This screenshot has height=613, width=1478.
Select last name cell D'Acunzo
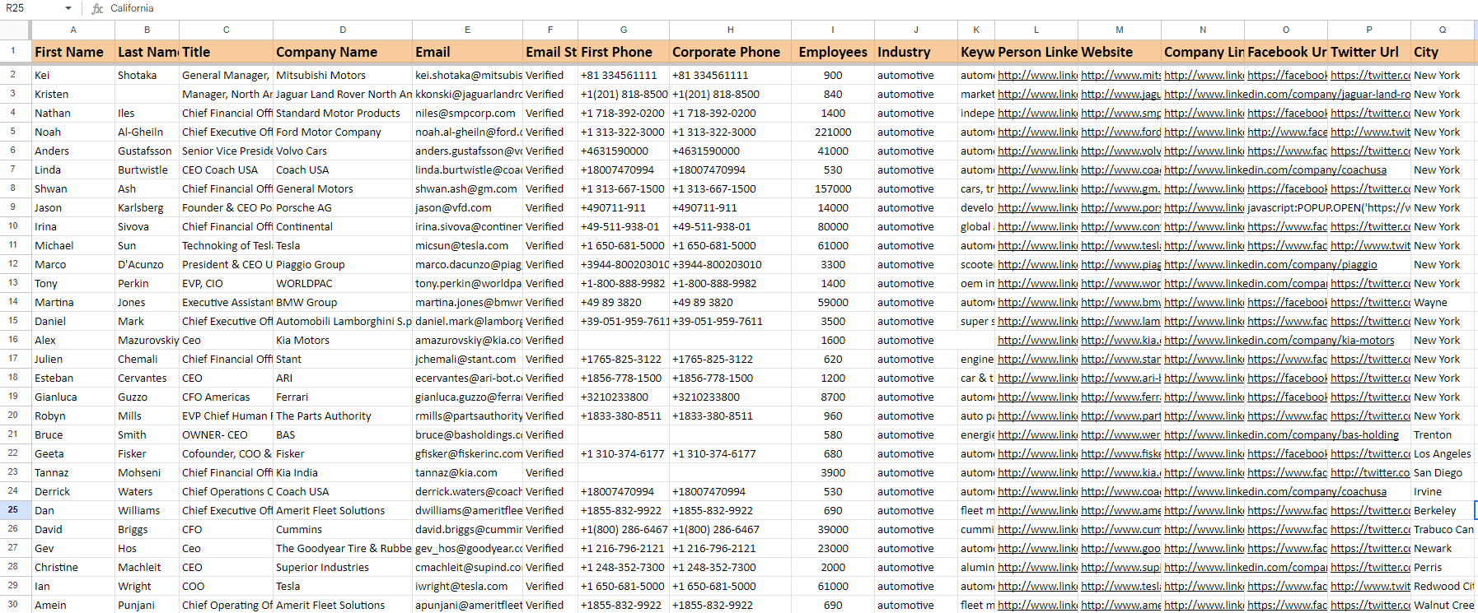click(x=147, y=264)
